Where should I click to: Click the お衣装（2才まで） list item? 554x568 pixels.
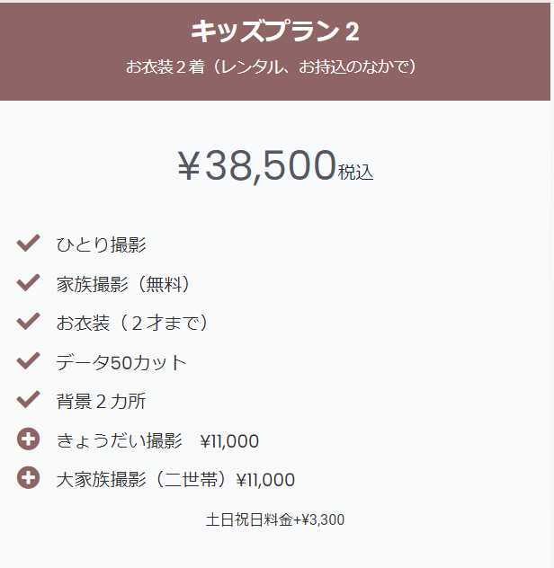132,323
